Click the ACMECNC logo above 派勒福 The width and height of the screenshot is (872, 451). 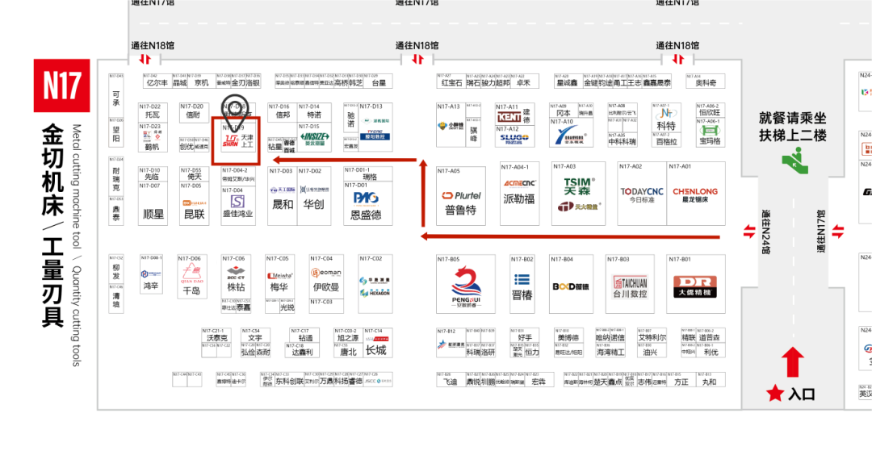pyautogui.click(x=519, y=183)
